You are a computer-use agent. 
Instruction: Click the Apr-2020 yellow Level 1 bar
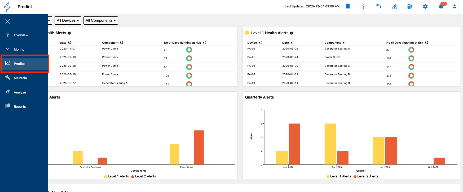point(330,144)
